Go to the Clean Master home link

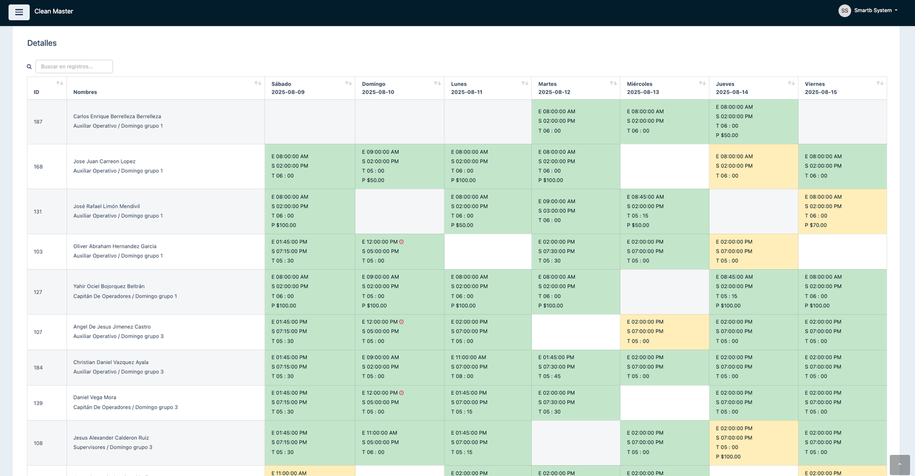54,11
